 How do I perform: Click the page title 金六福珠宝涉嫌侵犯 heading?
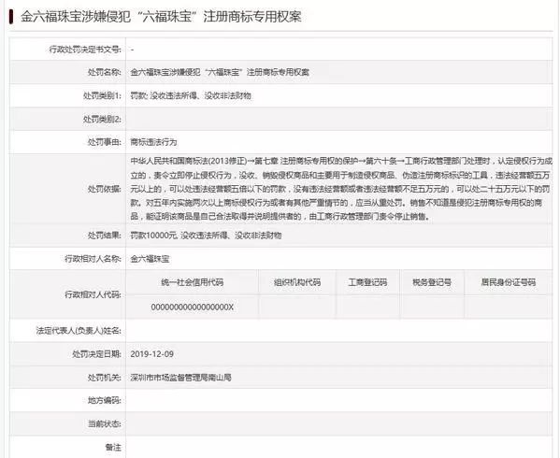161,17
